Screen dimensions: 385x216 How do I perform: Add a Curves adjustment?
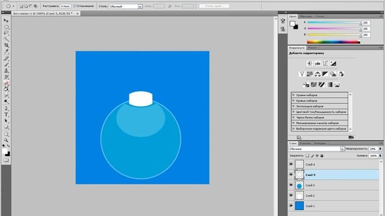[325, 64]
